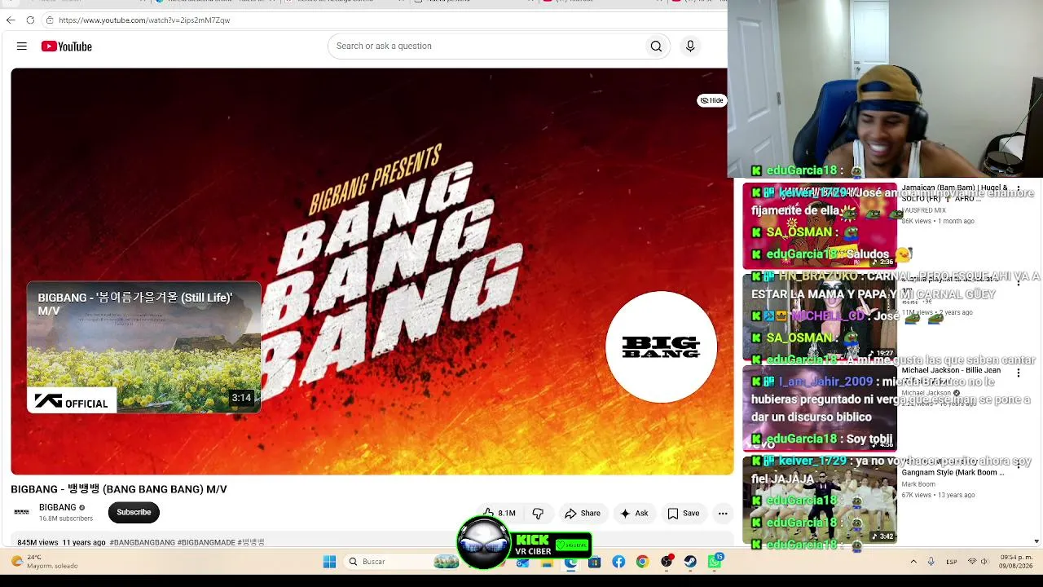Open the Jamaican (Bam Bam) video thumbnail
Viewport: 1043px width, 587px height.
tap(820, 226)
